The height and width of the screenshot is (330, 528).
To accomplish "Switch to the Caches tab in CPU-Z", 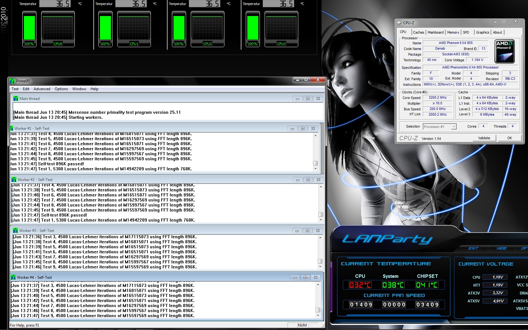I will 419,32.
